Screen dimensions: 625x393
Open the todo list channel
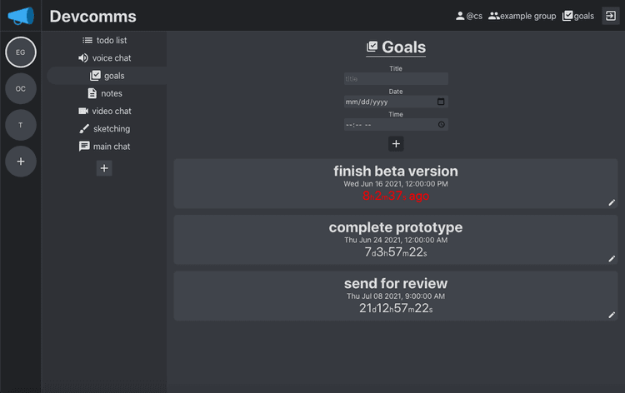pos(104,40)
